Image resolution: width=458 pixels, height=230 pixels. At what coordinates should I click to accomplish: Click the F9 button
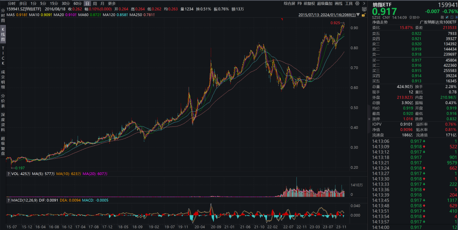click(300, 3)
